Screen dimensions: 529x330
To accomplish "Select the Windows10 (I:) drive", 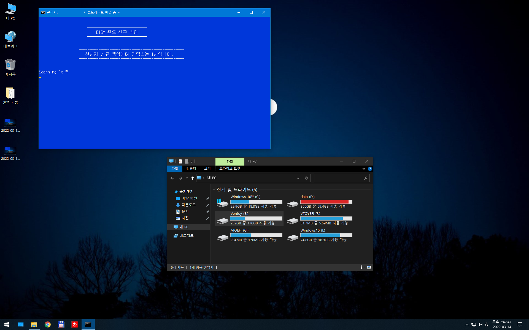I will (319, 235).
